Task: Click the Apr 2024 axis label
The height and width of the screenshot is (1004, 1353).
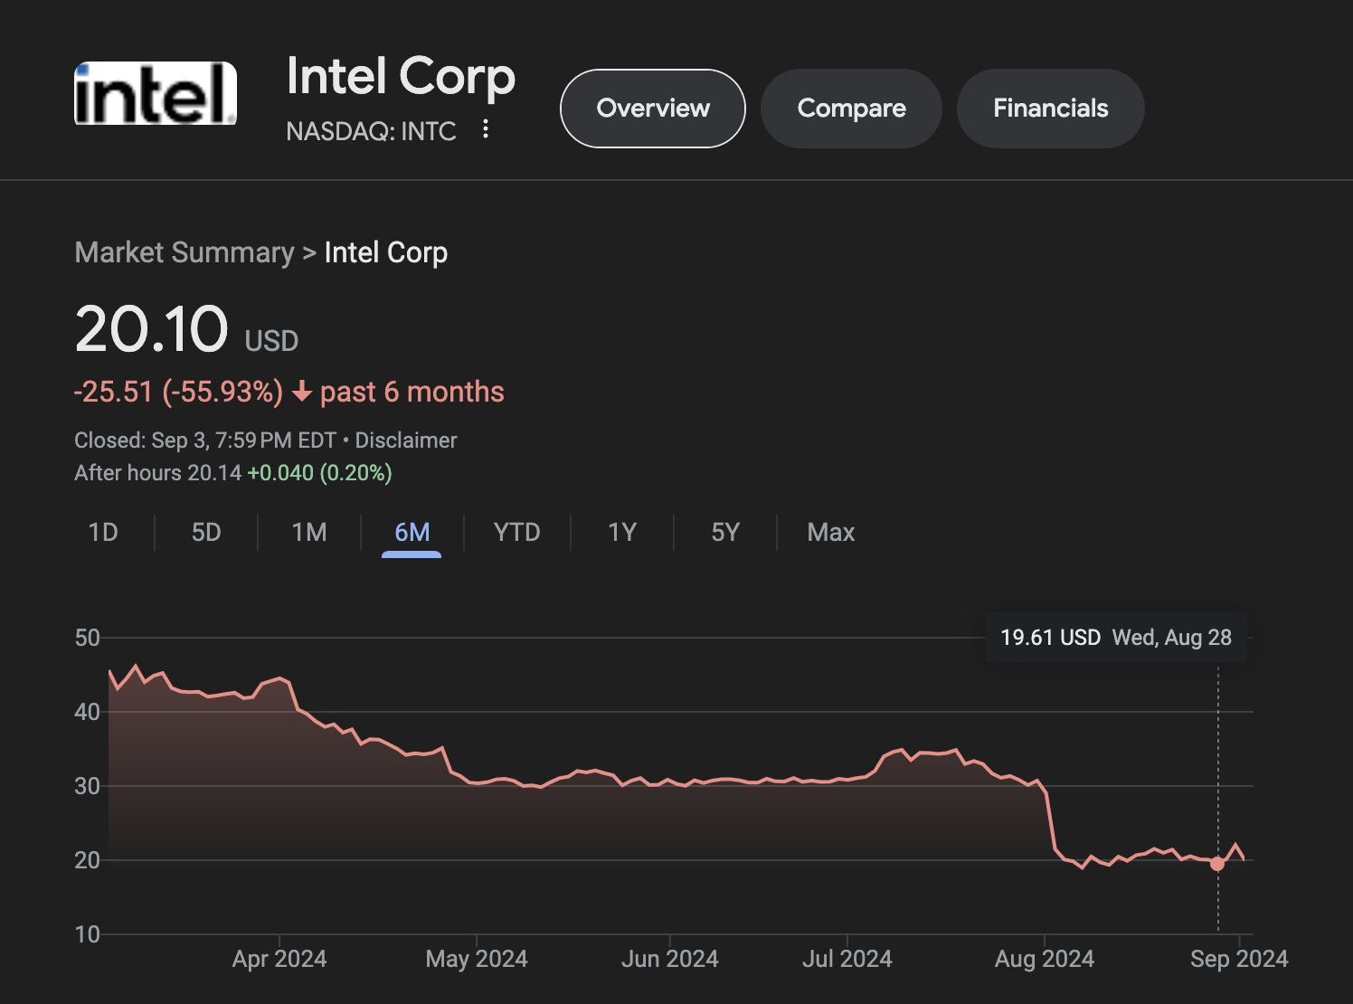Action: [x=279, y=959]
